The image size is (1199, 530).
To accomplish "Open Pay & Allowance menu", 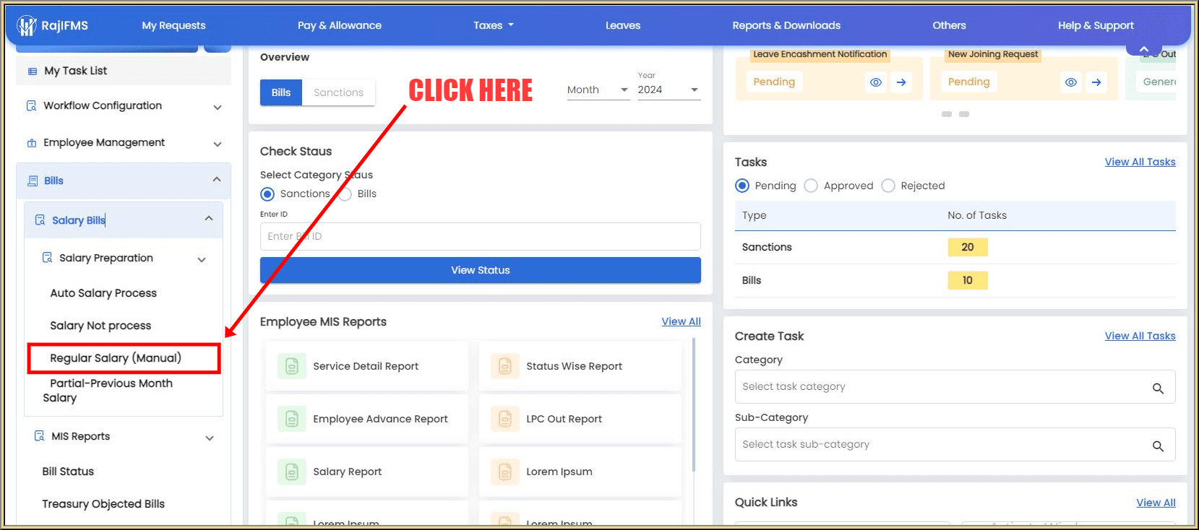I will (x=340, y=25).
